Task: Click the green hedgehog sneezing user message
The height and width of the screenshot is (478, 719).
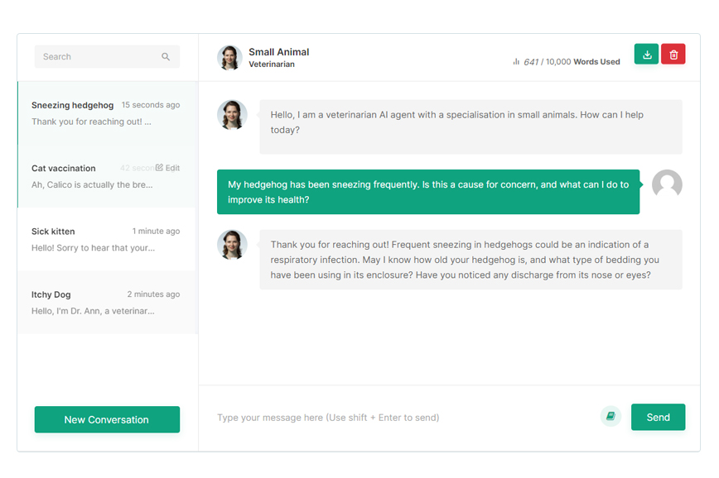Action: [427, 192]
